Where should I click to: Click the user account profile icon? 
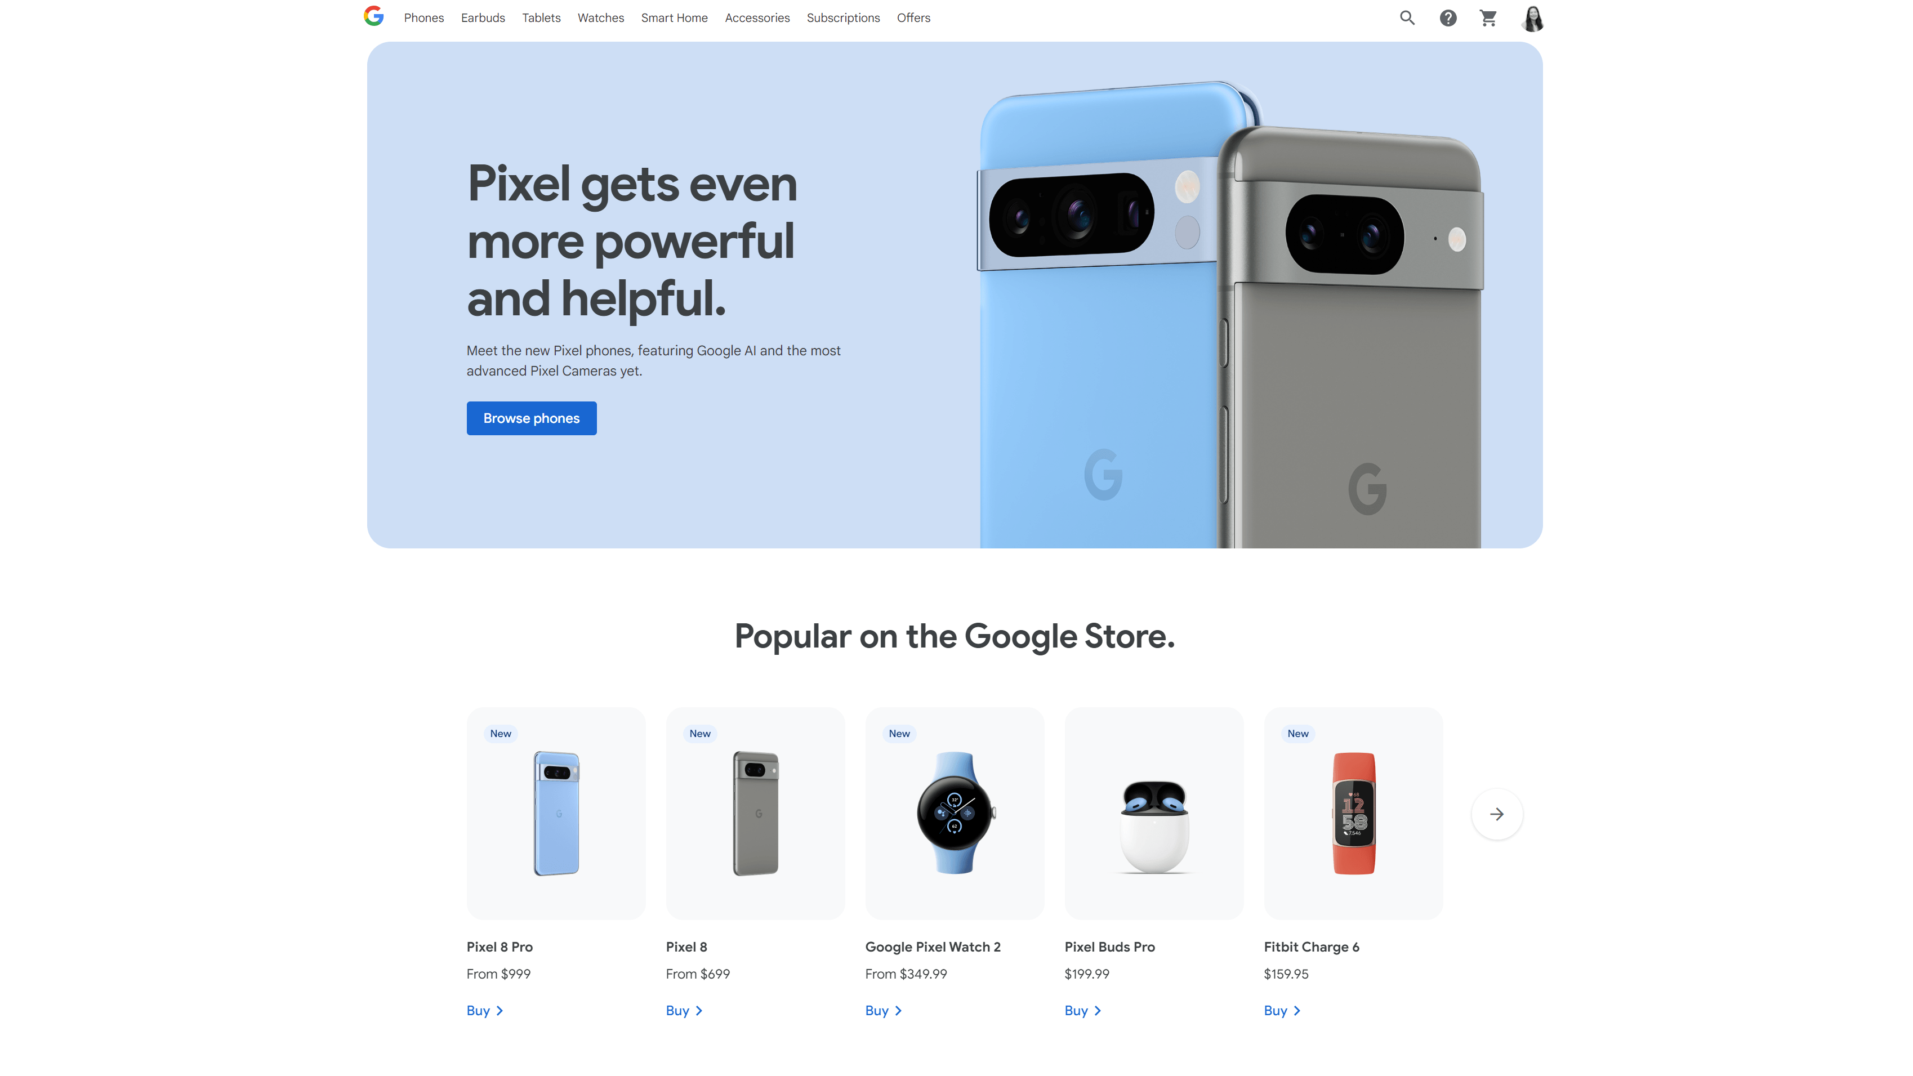(1532, 17)
